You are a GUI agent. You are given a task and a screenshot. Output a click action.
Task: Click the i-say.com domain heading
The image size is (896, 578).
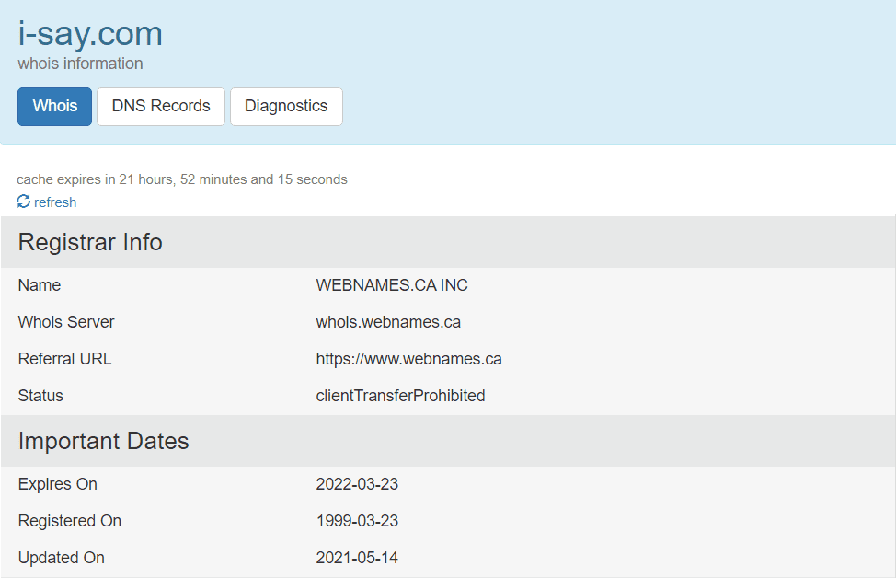[x=90, y=34]
